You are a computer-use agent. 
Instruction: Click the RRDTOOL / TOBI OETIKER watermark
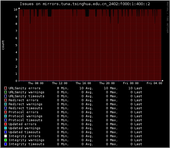168,17
